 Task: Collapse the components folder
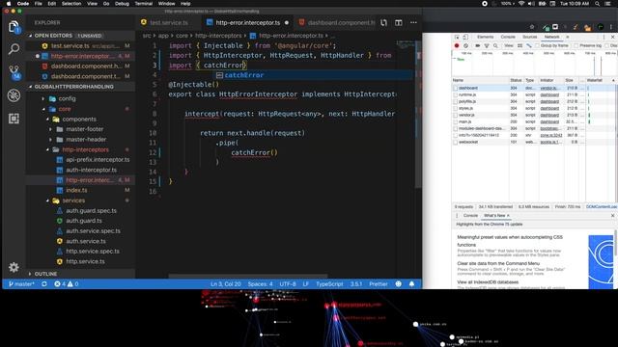pos(47,120)
